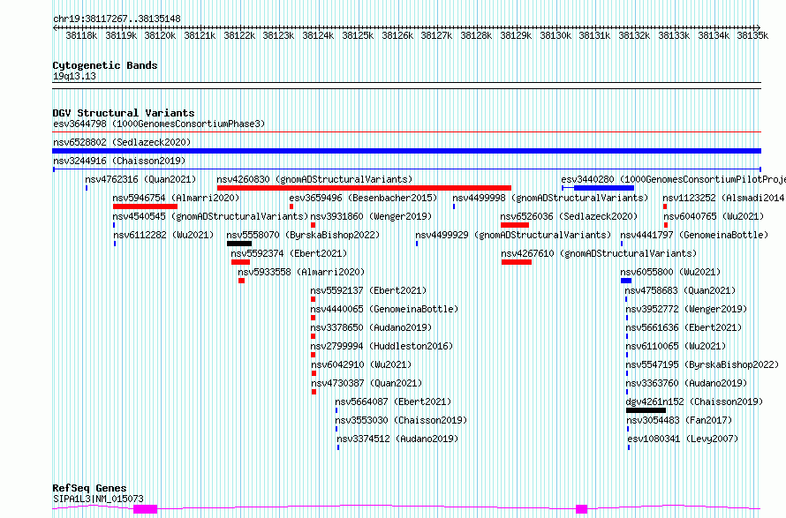Select nsv4267610 gnomAD red bar
Screen dimensions: 786x518
(x=517, y=262)
